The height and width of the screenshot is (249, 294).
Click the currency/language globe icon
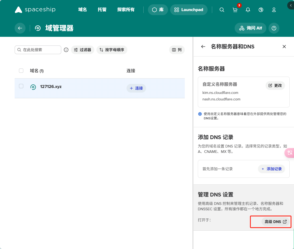click(x=261, y=10)
